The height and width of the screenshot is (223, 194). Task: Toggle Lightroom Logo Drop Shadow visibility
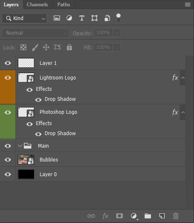(38, 100)
